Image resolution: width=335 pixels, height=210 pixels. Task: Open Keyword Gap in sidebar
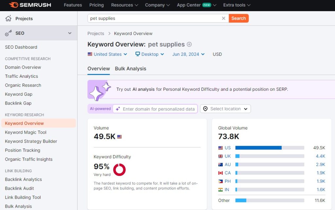coord(19,94)
